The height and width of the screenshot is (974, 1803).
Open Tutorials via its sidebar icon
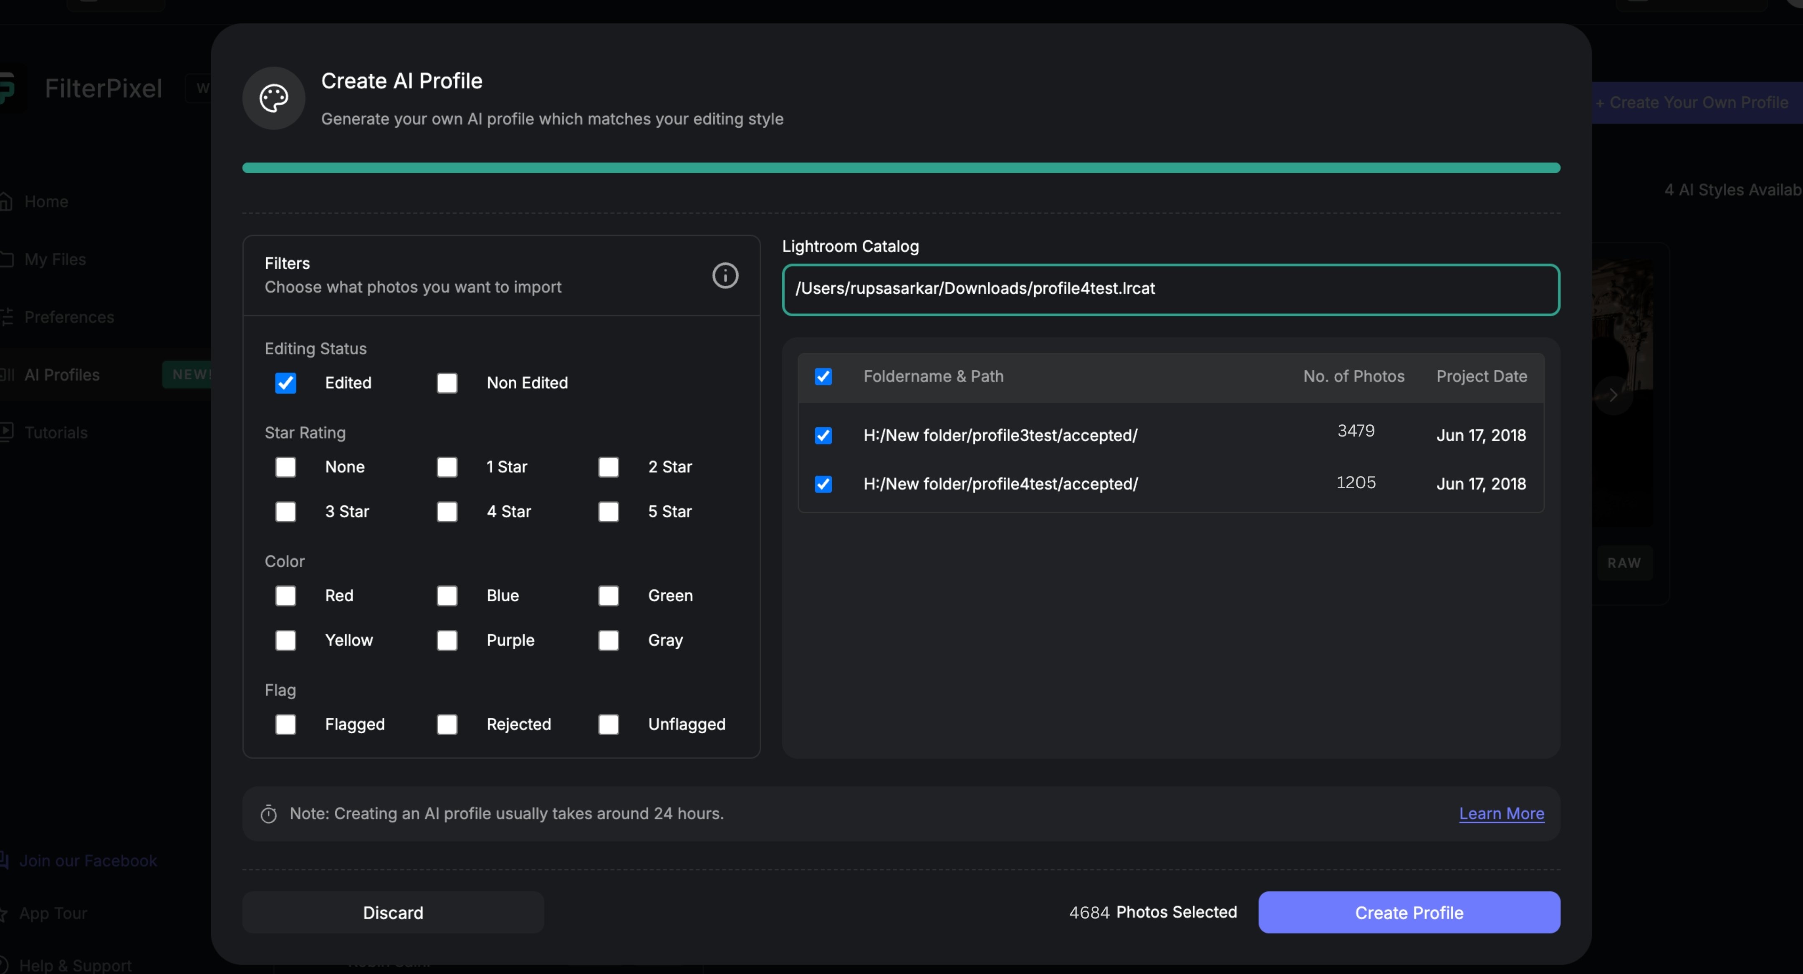7,432
